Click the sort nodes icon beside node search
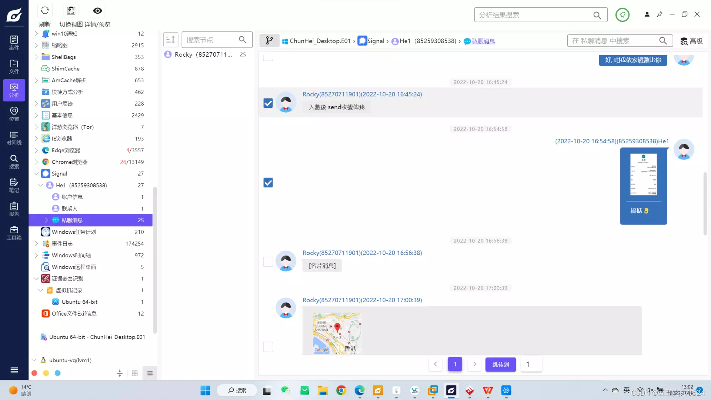The width and height of the screenshot is (711, 400). tap(171, 40)
